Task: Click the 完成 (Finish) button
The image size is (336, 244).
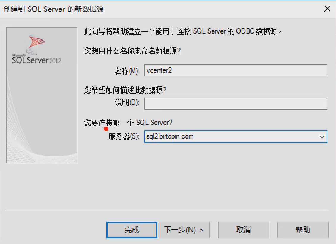Action: click(x=132, y=230)
